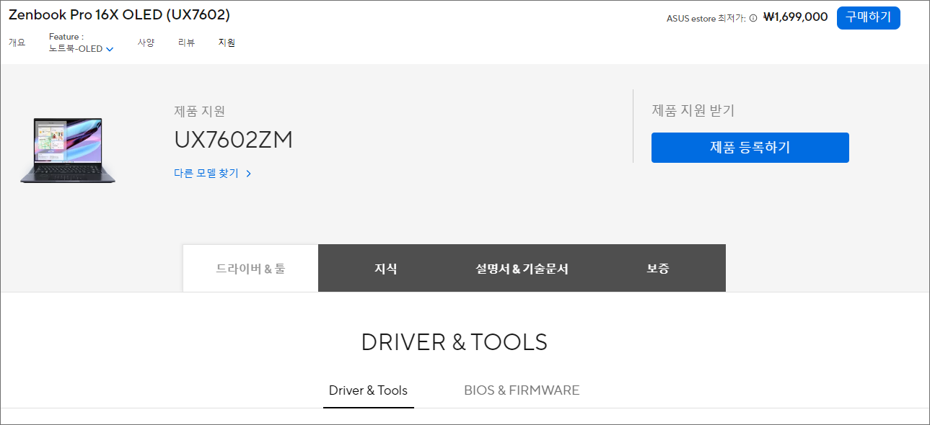Click the dropdown arrow next to 노트북-OLED

click(x=110, y=49)
